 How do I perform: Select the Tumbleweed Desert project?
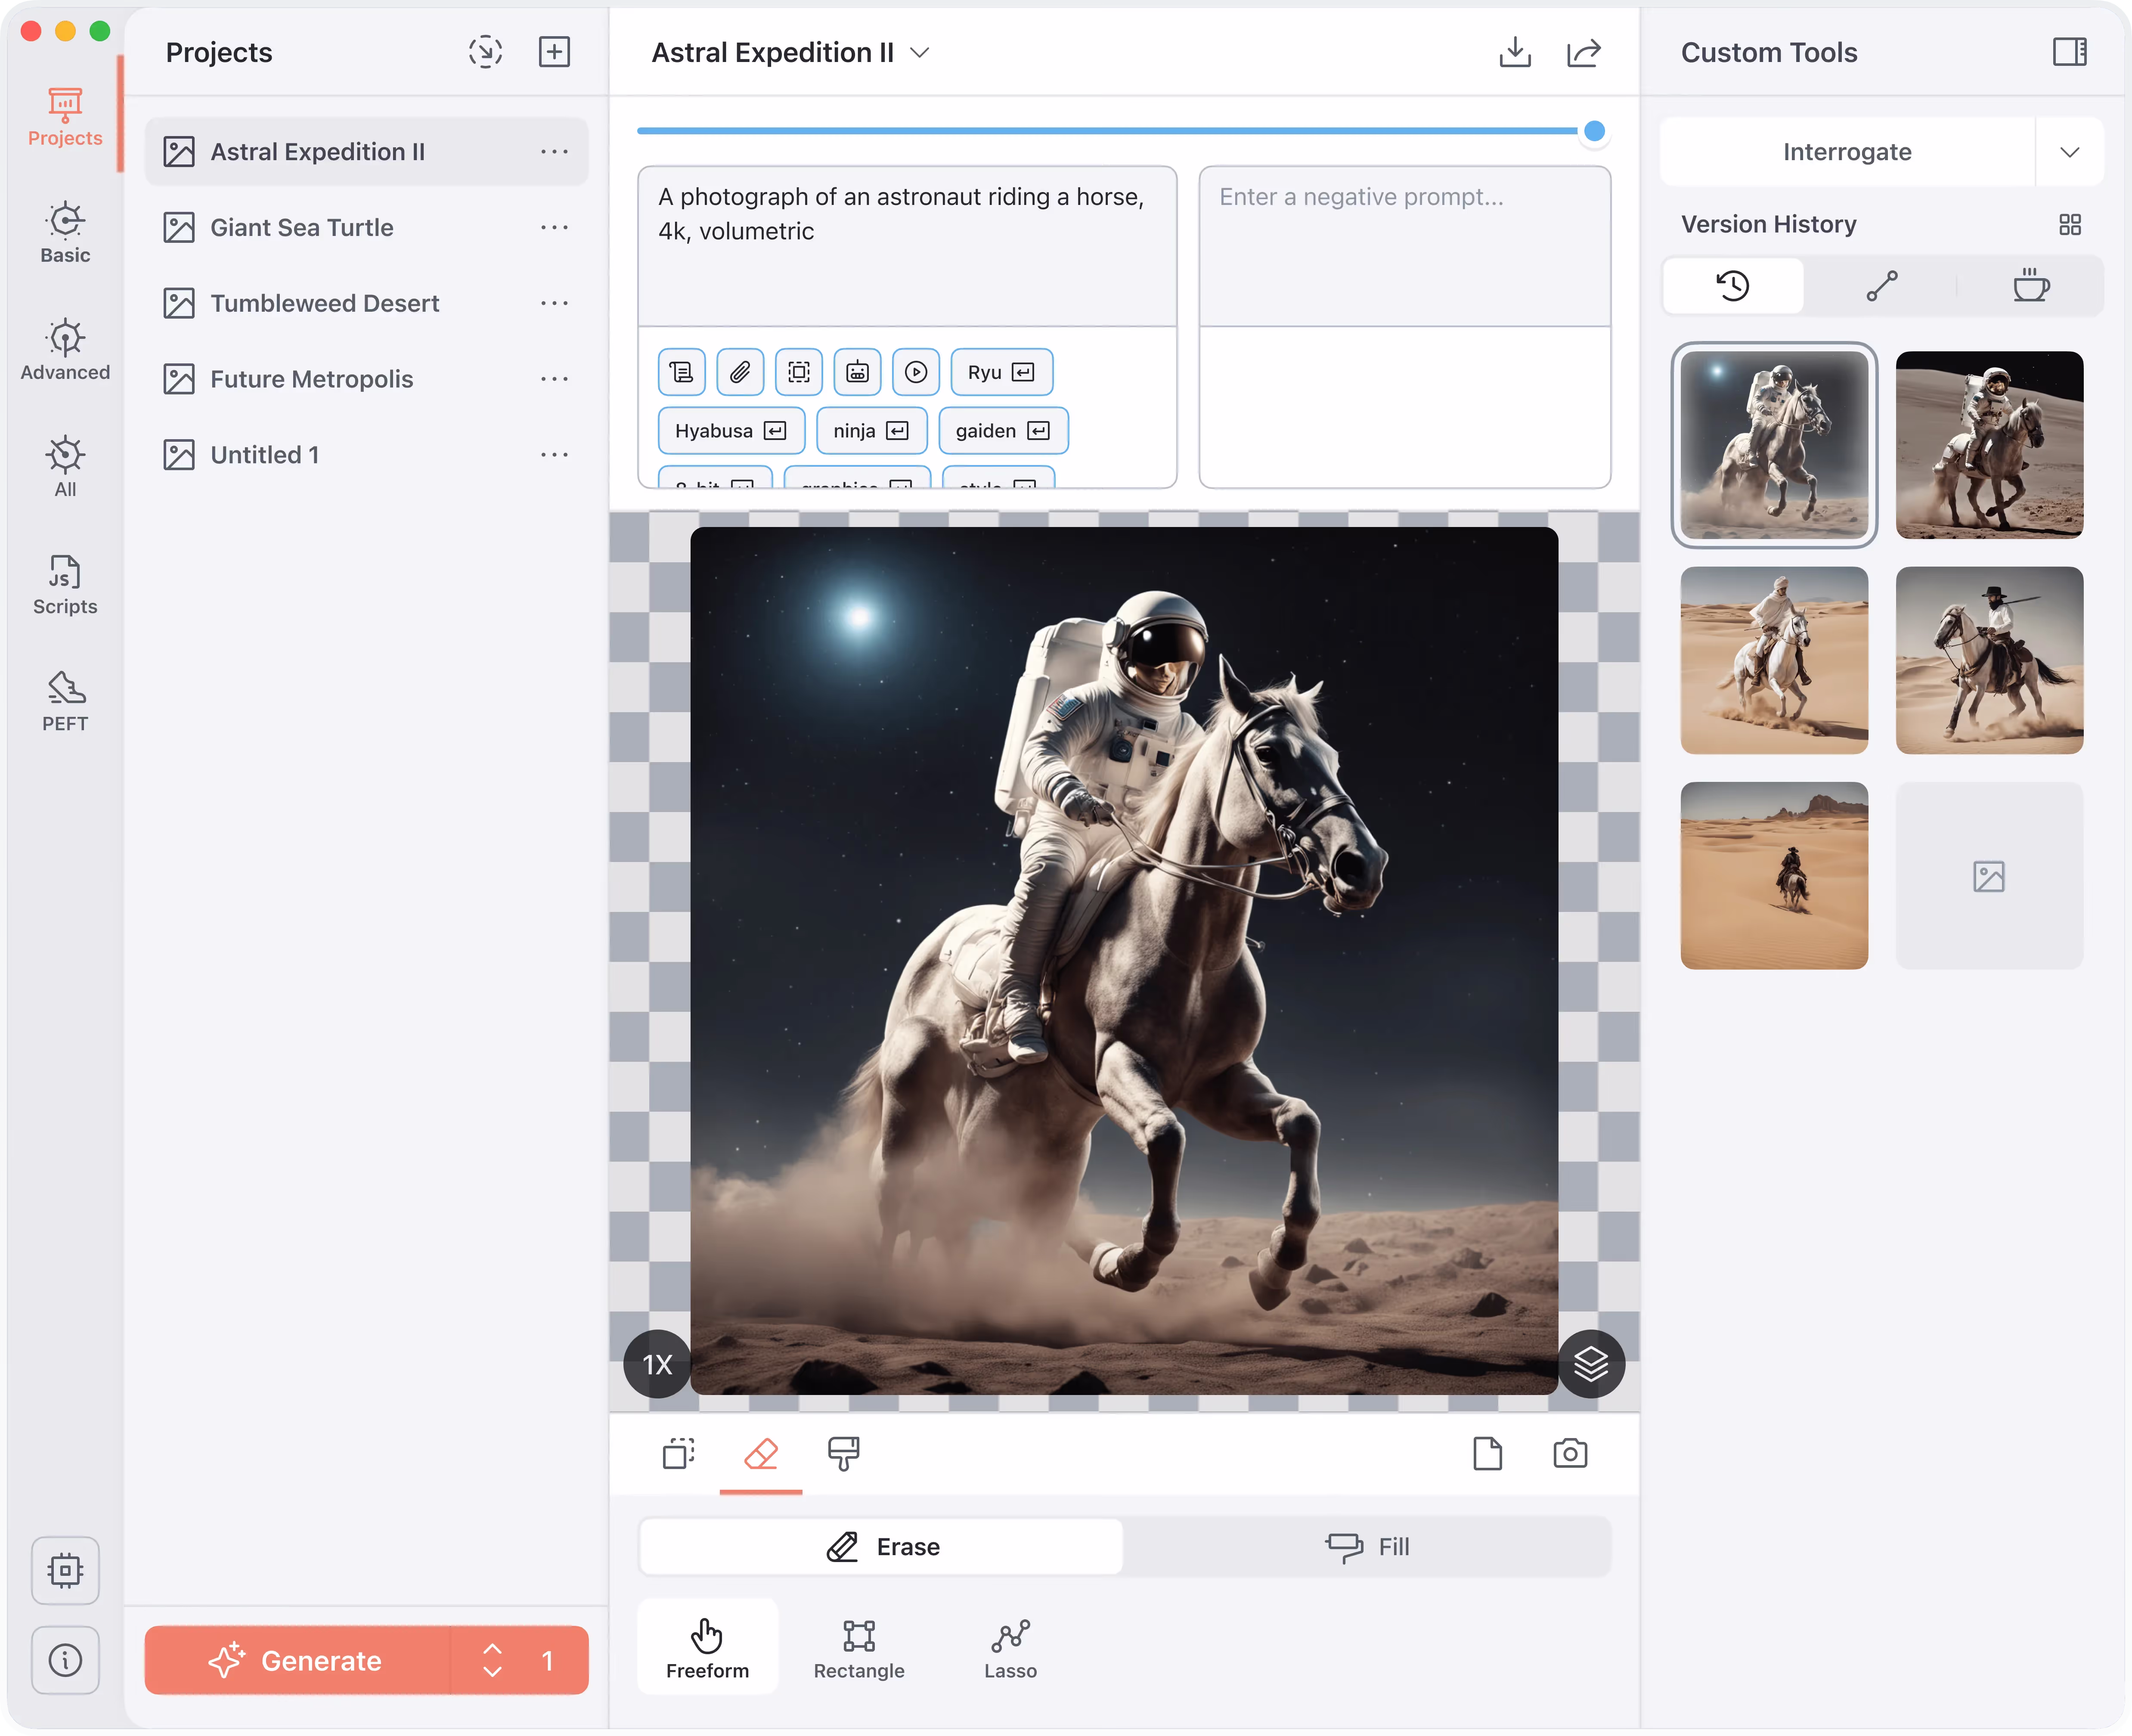(366, 303)
